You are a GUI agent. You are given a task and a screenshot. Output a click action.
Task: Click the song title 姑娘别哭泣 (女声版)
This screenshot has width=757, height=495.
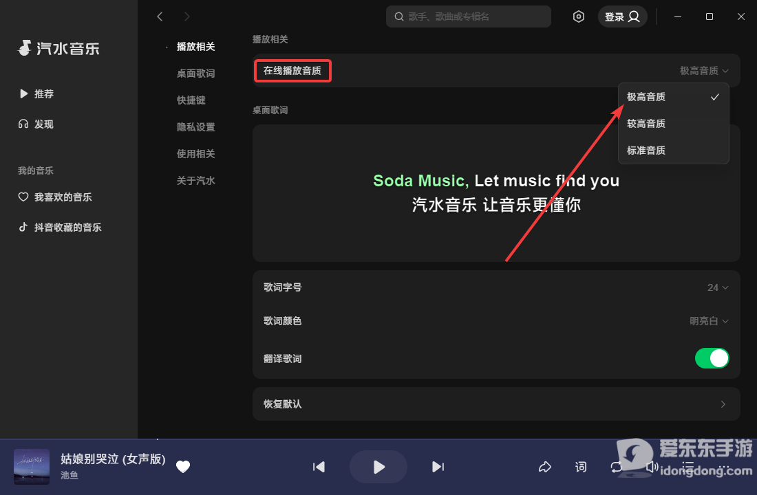point(113,459)
